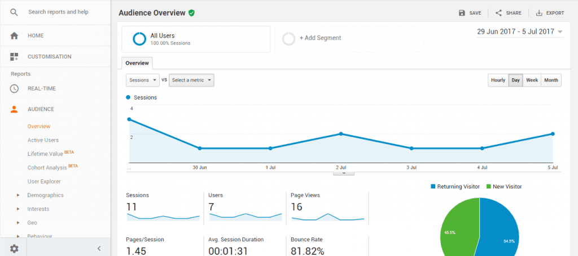Click the green verified shield icon

coord(191,13)
